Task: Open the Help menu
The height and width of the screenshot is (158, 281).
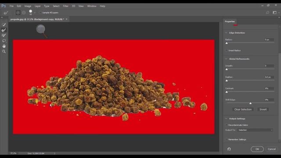Action: pyautogui.click(x=102, y=6)
